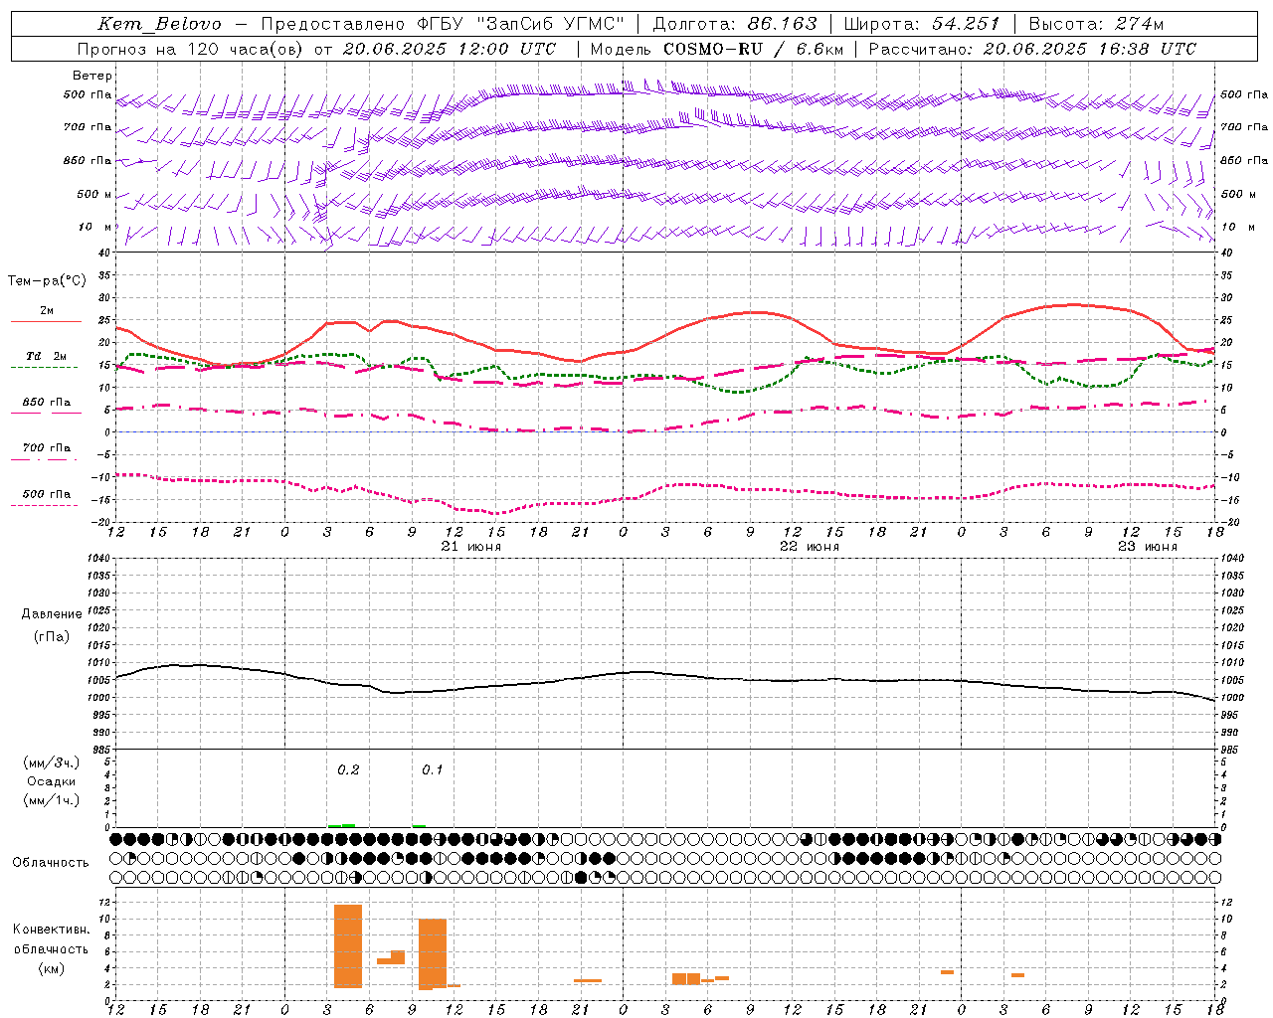Viewport: 1273px width, 1018px height.
Task: Select the 'Прогноз на 120 часа(ов)' text
Action: click(x=191, y=49)
